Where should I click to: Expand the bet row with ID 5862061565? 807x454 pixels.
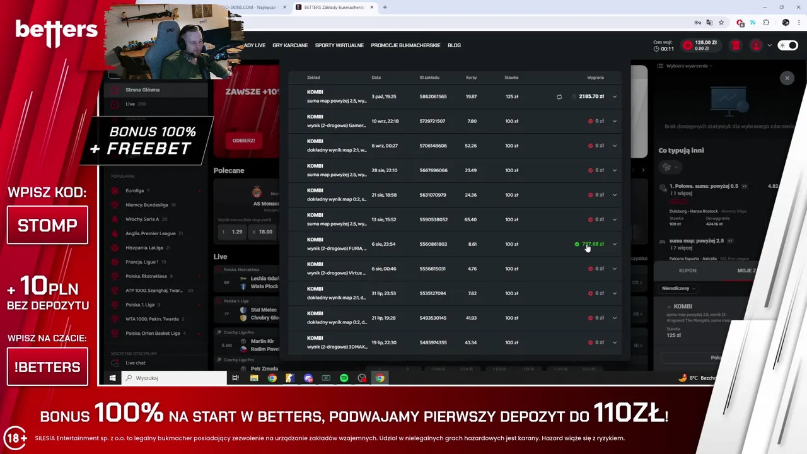(615, 96)
